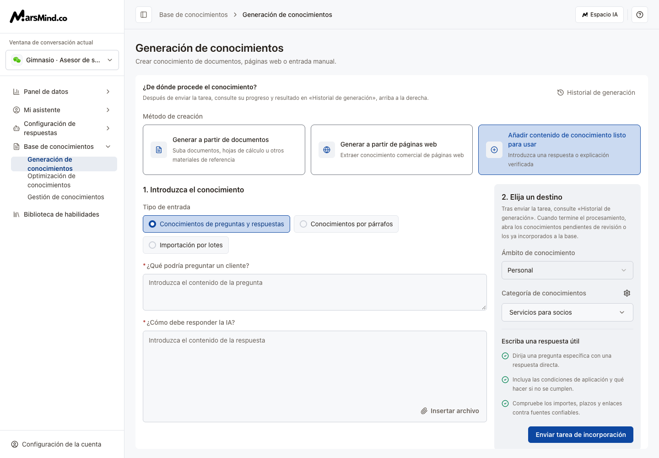Click Base de conocimientos breadcrumb link

tap(194, 15)
